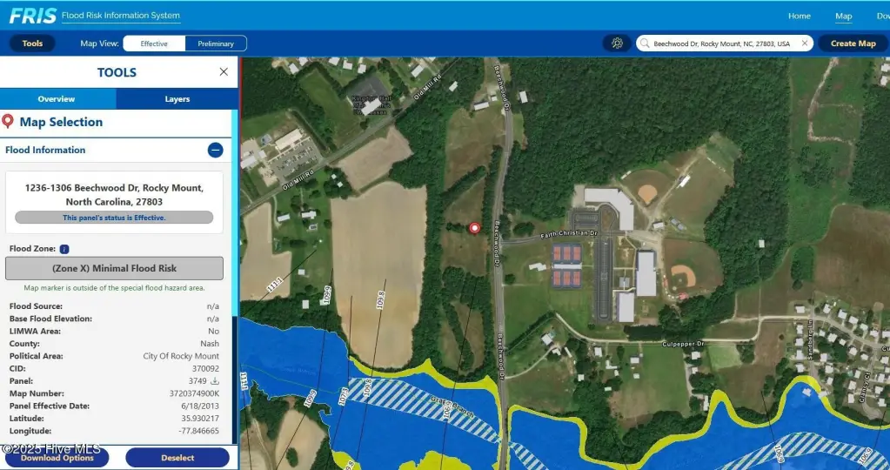Viewport: 890px width, 470px height.
Task: Click the magnifier icon in search box
Action: (x=645, y=44)
